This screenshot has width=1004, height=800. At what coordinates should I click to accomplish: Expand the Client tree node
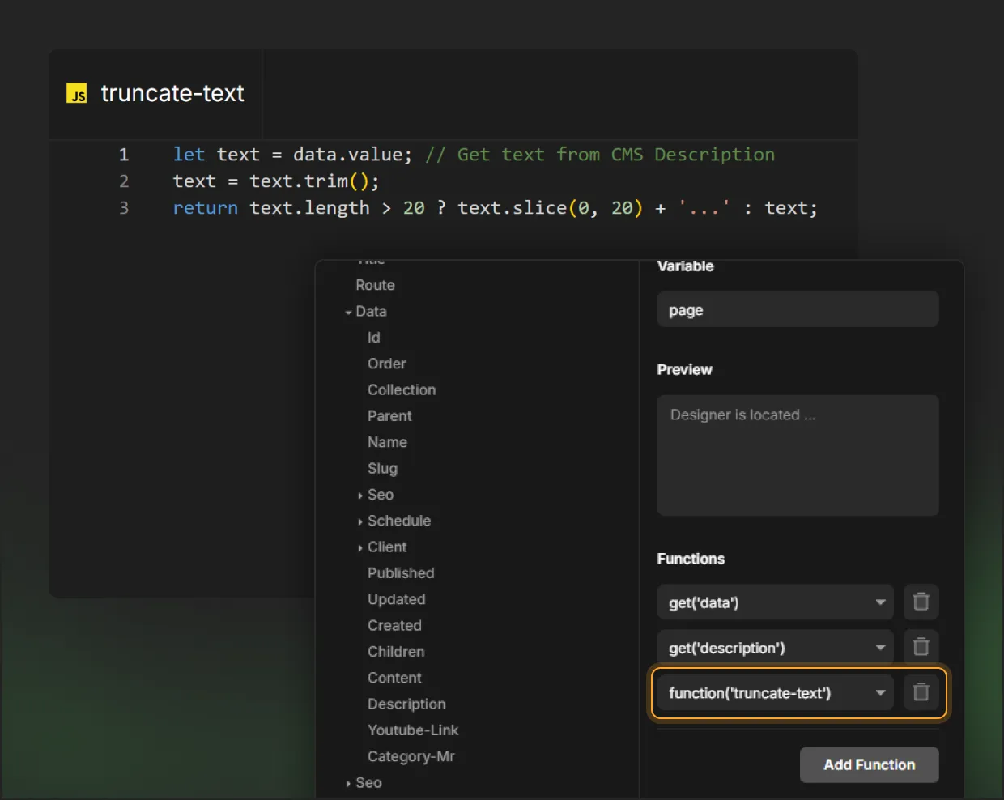[359, 547]
